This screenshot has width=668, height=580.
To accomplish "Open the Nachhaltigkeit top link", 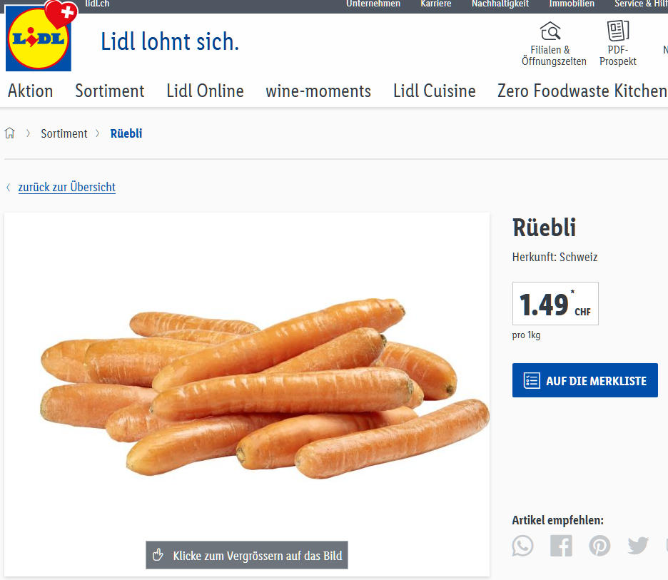I will coord(500,4).
